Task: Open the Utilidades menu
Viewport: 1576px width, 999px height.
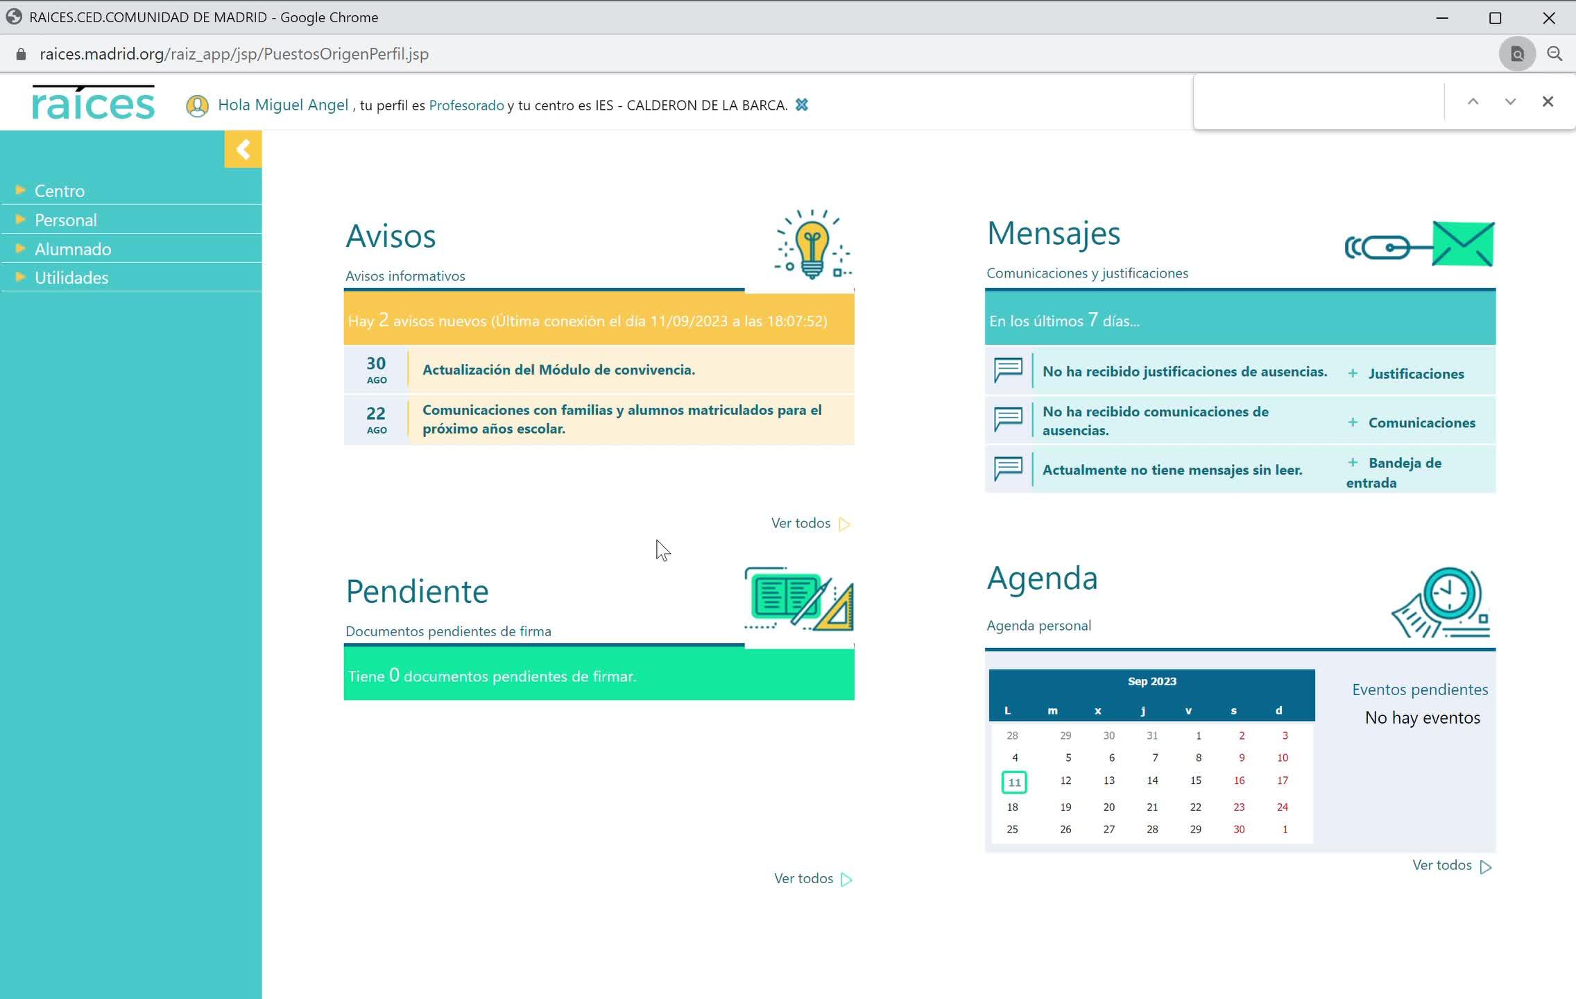Action: pyautogui.click(x=71, y=277)
